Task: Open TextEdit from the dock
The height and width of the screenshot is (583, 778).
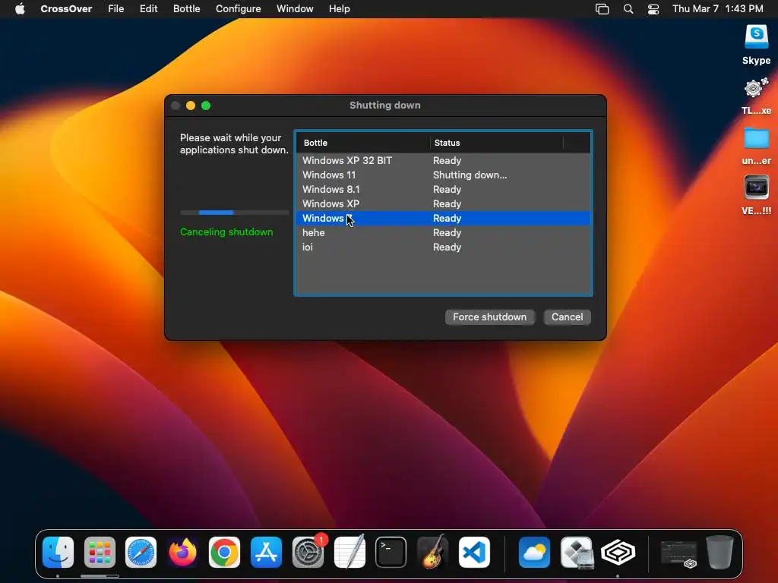Action: click(x=349, y=552)
